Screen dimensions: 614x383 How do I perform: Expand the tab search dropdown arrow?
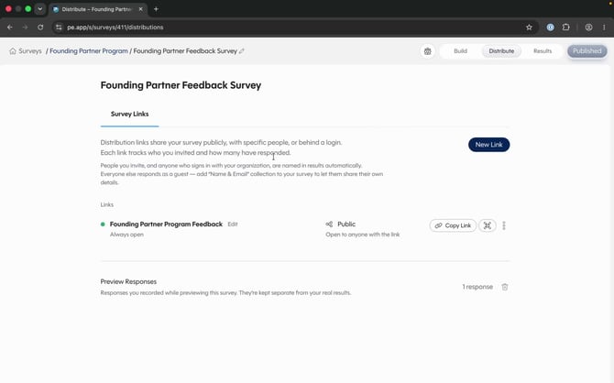click(40, 9)
